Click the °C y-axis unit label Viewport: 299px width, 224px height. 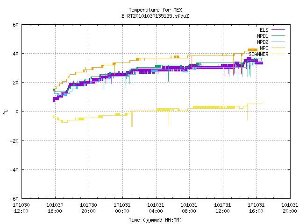[6, 112]
